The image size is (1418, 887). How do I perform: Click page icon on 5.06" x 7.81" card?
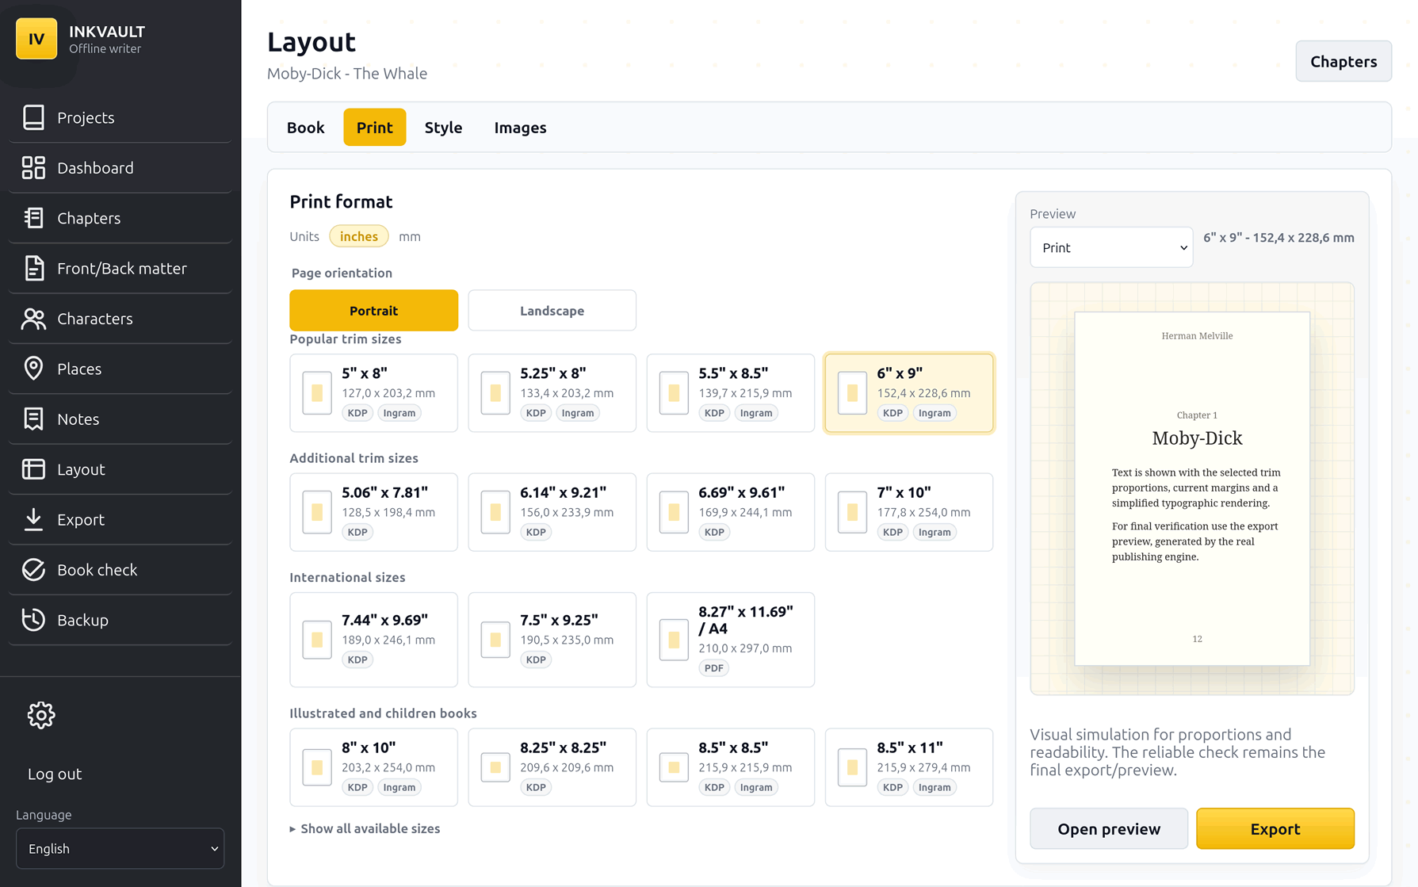[x=317, y=512]
